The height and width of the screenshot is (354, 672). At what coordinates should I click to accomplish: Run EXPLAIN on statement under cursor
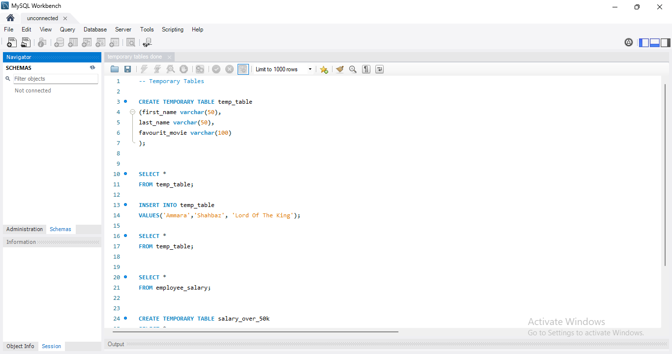(171, 69)
